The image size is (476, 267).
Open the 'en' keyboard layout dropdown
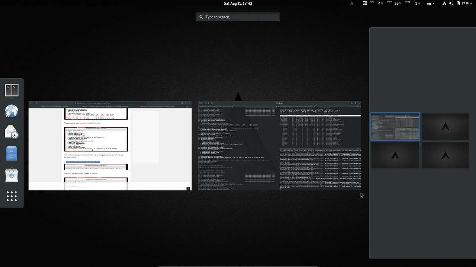(430, 3)
